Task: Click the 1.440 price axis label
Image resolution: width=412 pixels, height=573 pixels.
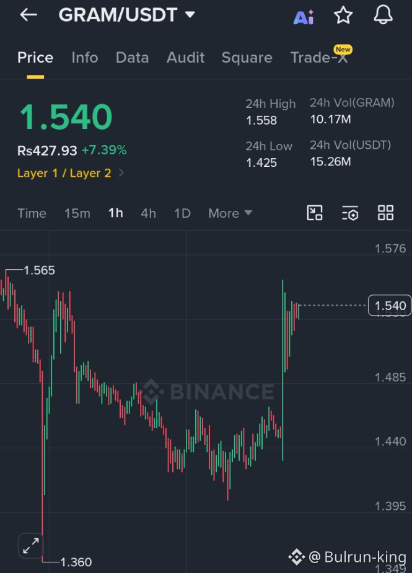Action: pyautogui.click(x=390, y=442)
